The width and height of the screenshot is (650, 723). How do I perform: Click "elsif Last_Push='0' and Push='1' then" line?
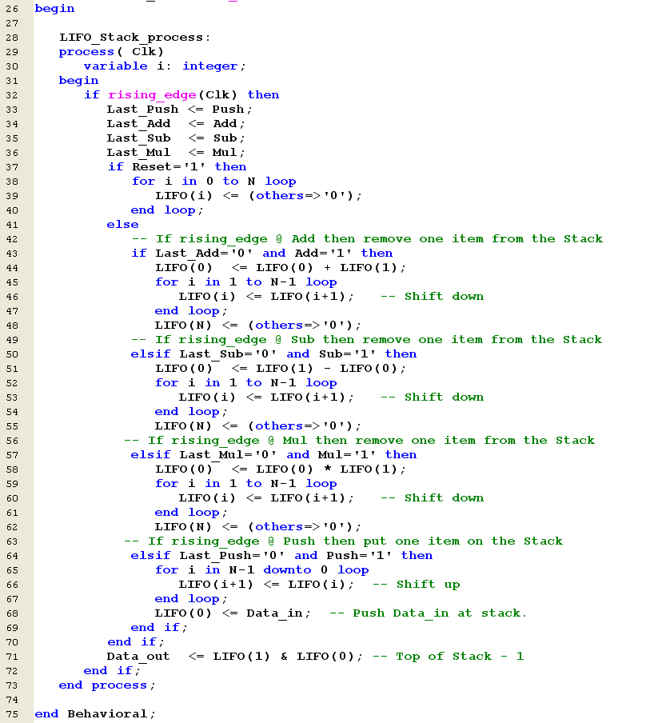[x=281, y=556]
